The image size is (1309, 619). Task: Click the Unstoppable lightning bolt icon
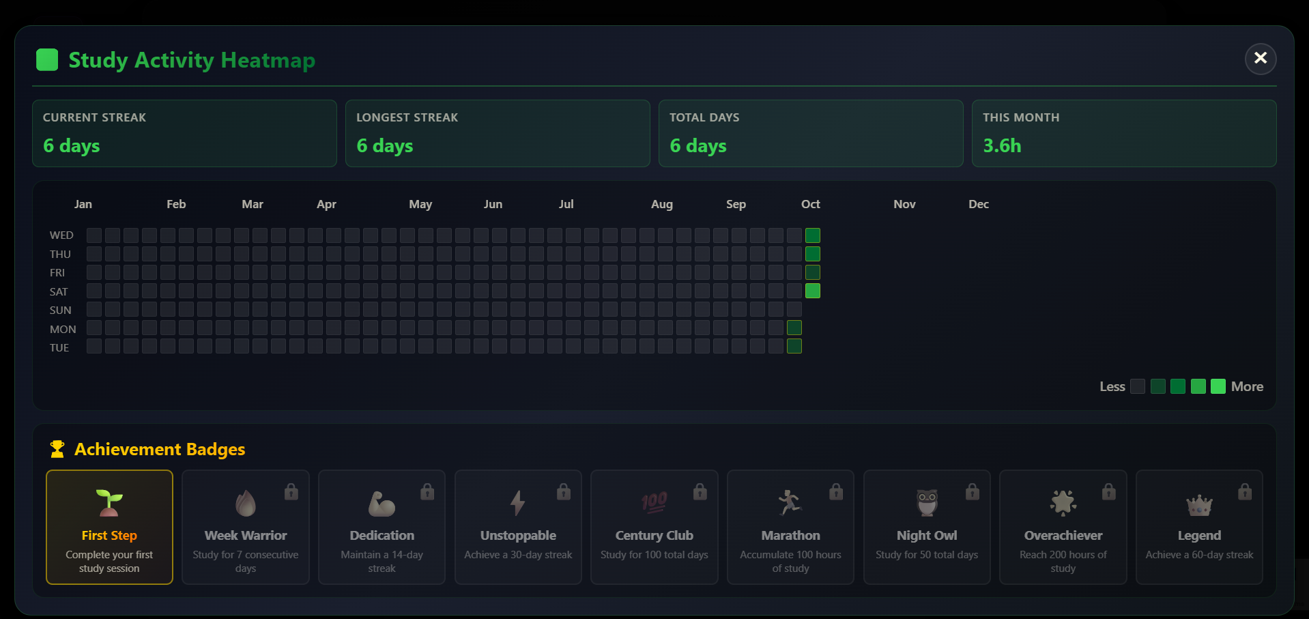pyautogui.click(x=518, y=503)
